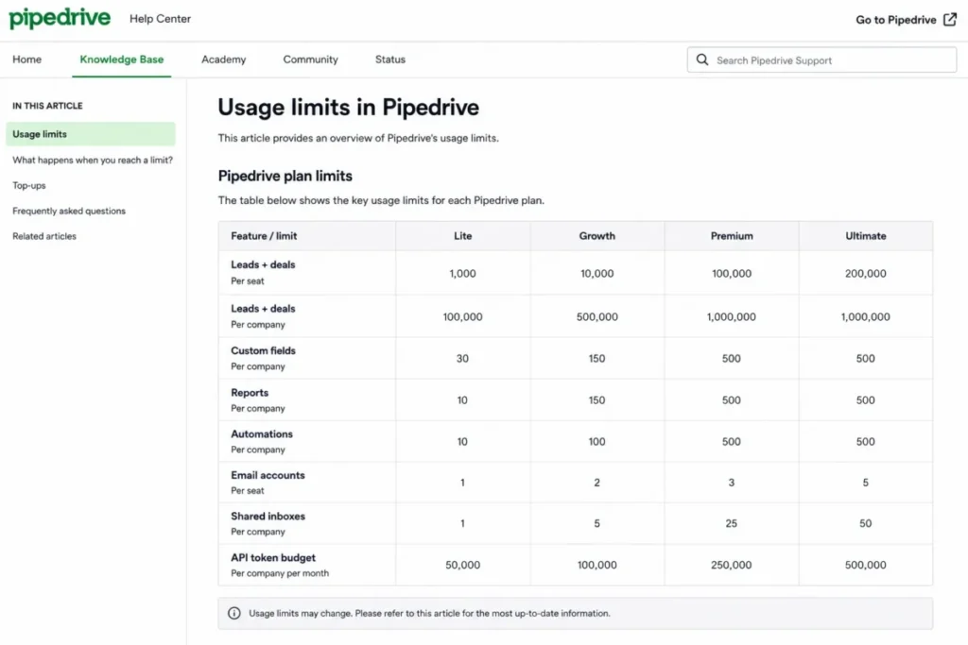The width and height of the screenshot is (968, 645).
Task: Open the Academy tab
Action: point(223,59)
